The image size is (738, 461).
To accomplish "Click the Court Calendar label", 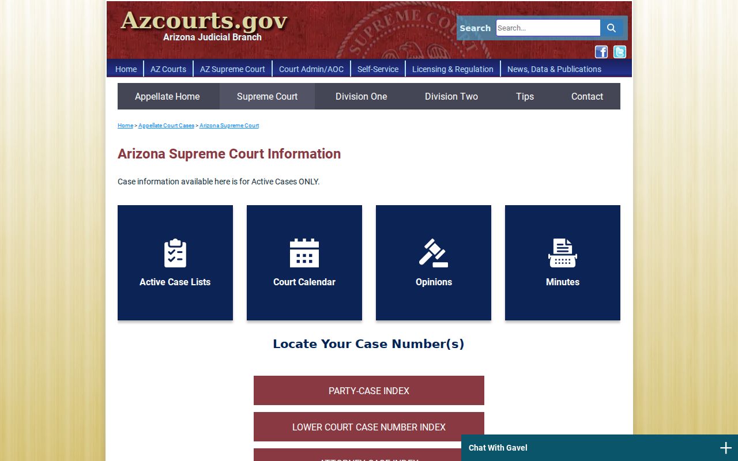I will point(304,282).
